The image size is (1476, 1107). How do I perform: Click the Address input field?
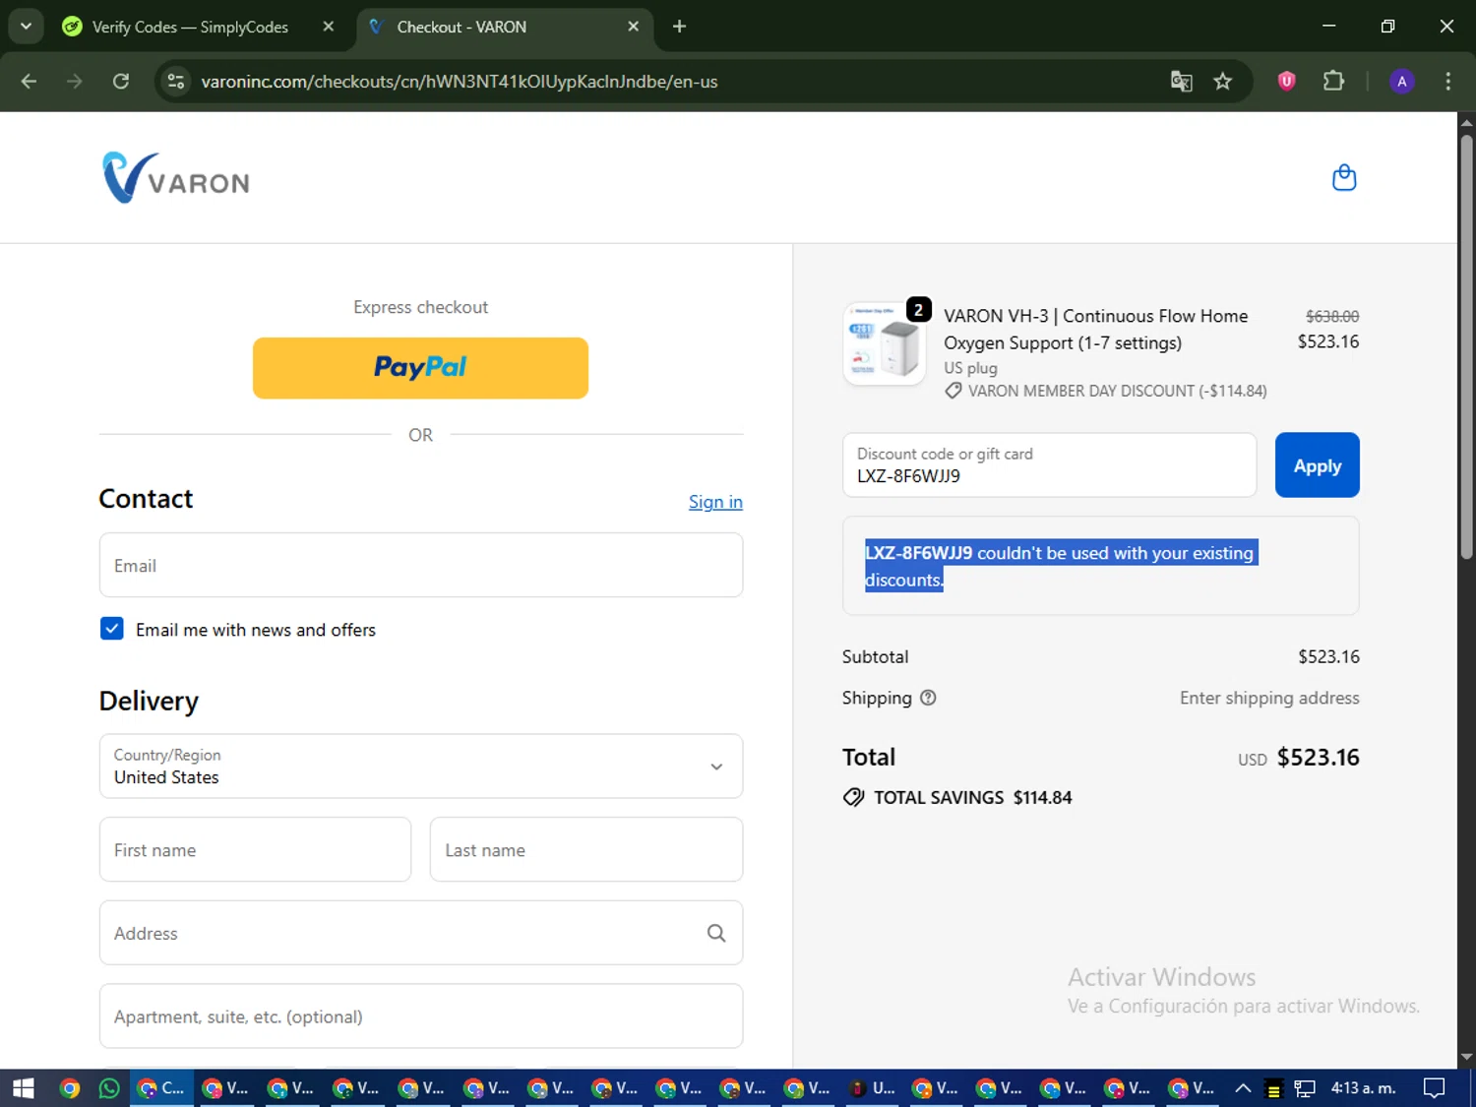click(421, 933)
